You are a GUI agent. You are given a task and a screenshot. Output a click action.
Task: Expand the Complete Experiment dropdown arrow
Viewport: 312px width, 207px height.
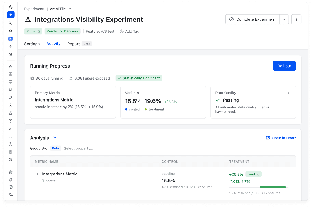point(284,19)
